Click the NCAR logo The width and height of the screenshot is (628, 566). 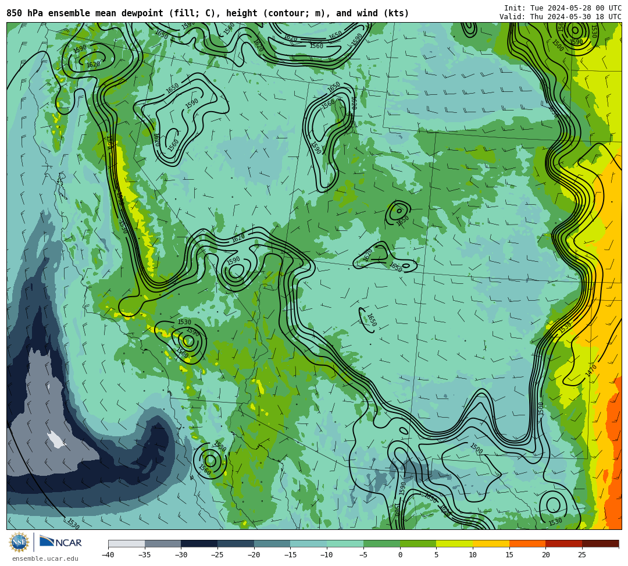[x=60, y=542]
